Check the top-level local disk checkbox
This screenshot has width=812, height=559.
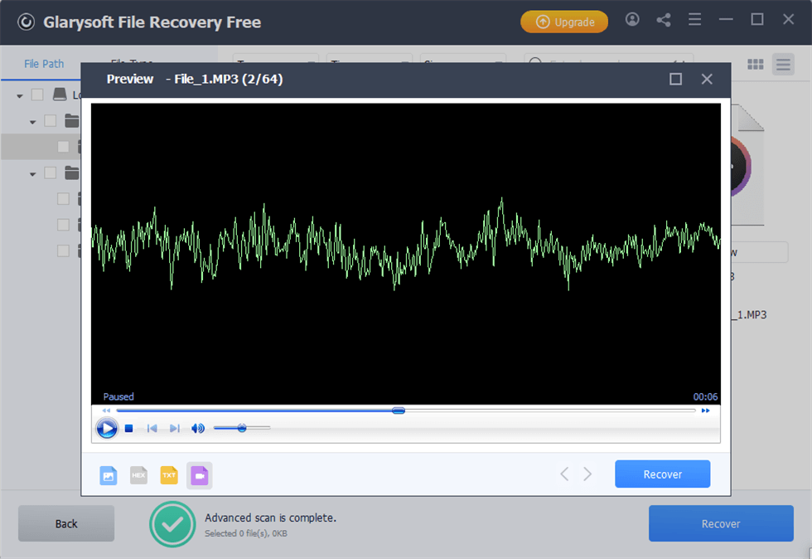[x=37, y=95]
